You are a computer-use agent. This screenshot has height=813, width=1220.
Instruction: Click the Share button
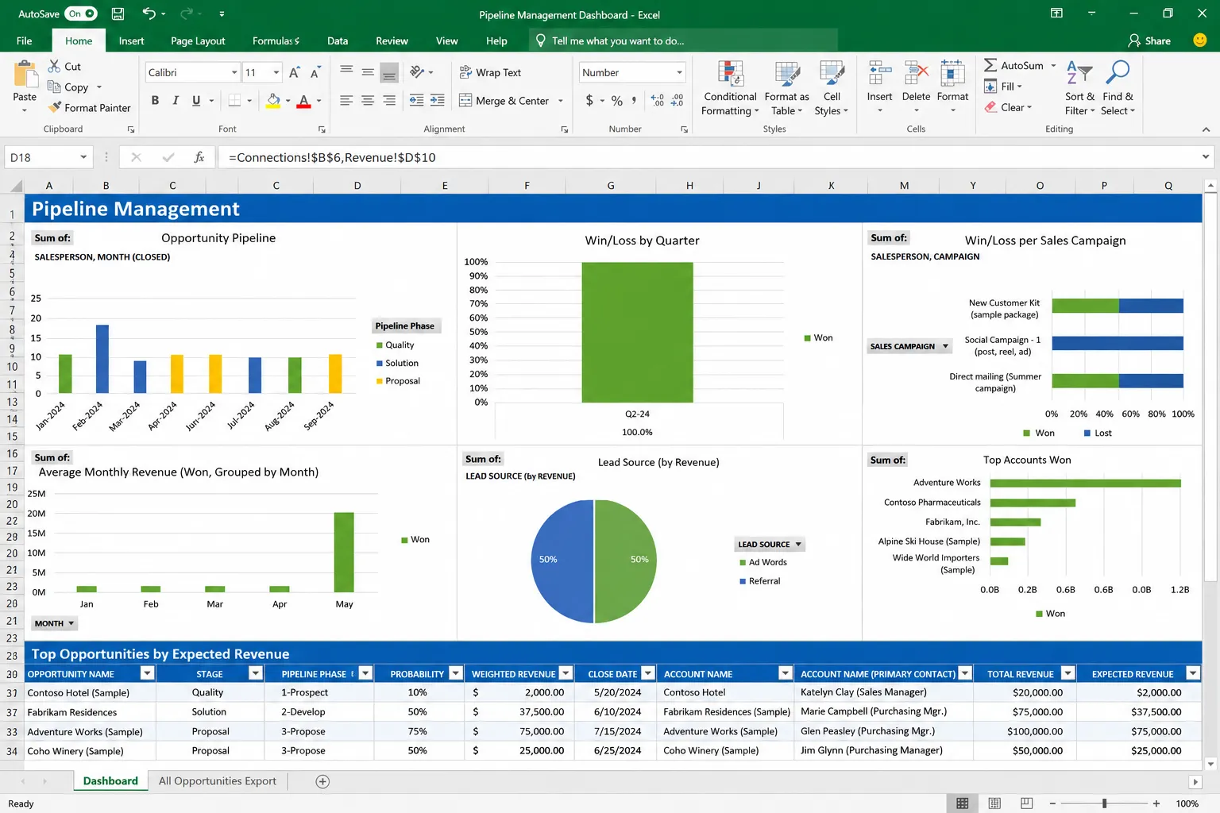[1149, 40]
